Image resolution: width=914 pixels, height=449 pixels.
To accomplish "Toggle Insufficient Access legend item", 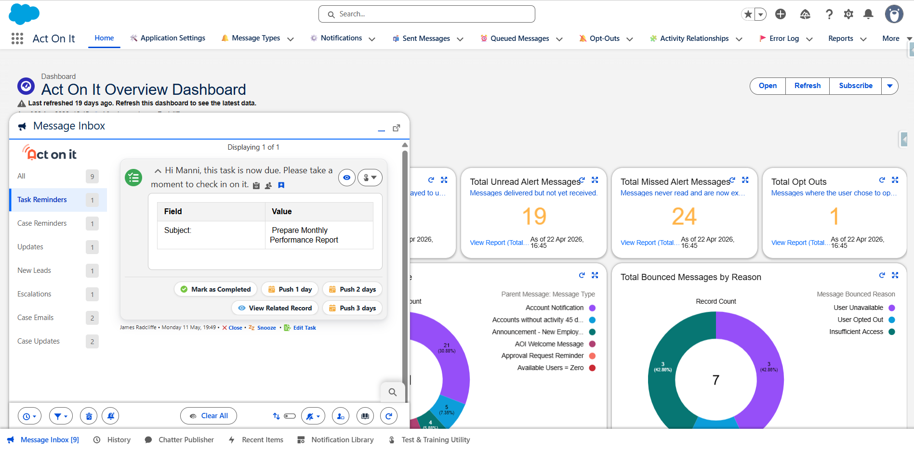I will tap(862, 332).
